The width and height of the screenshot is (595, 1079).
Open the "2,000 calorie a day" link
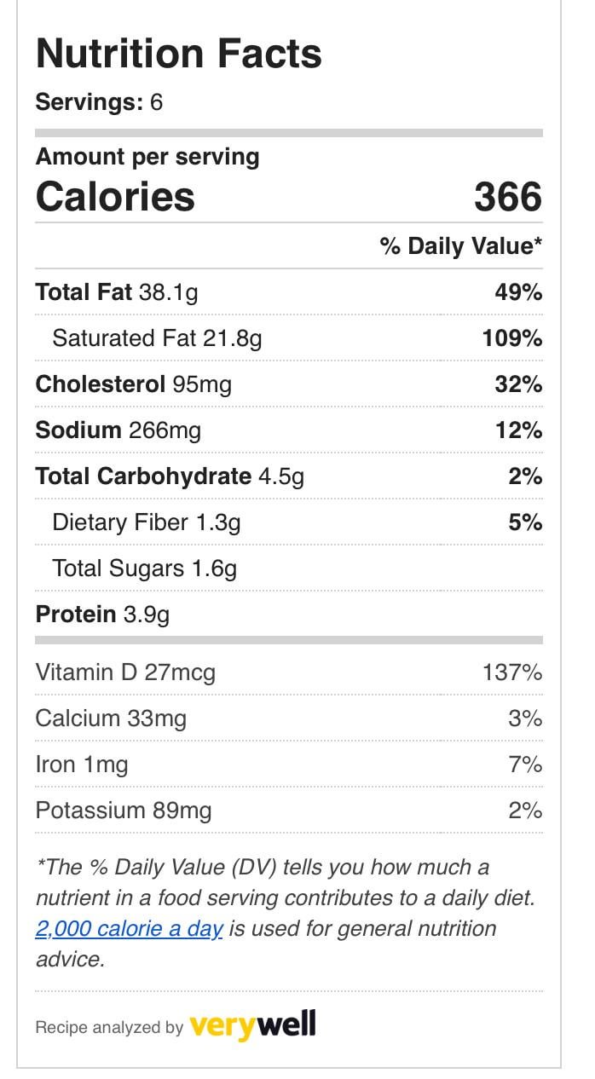click(129, 928)
